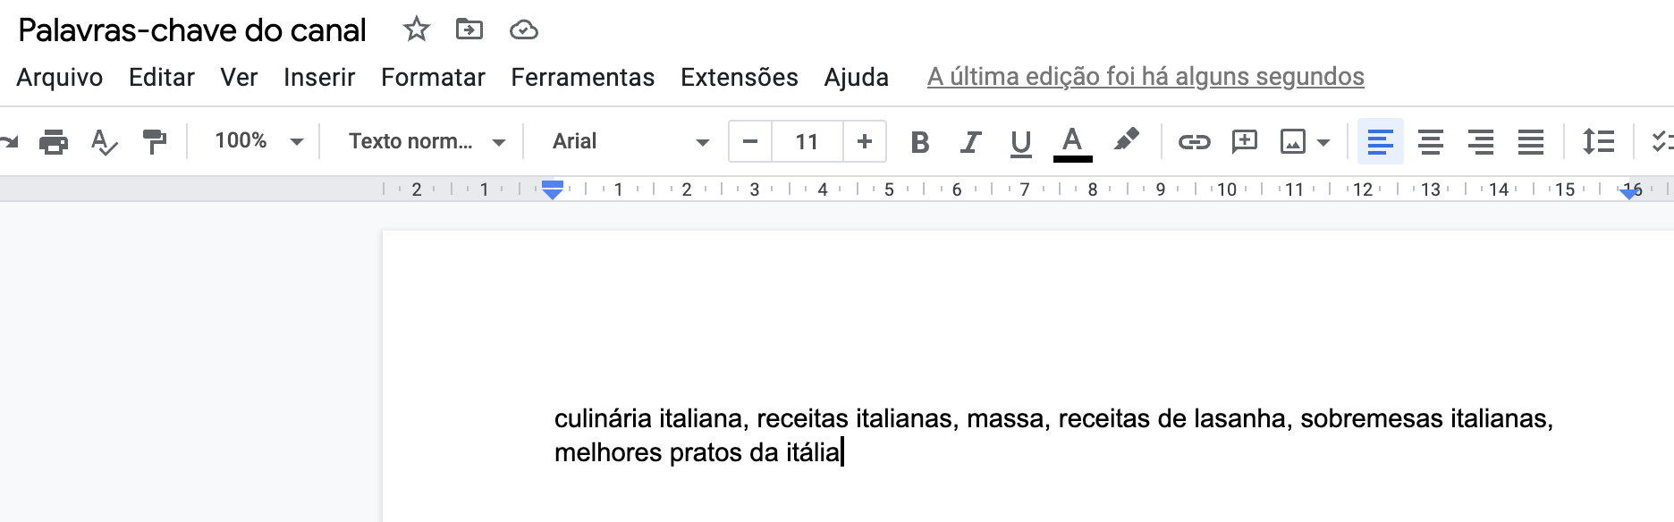Open the Inserir menu
1674x522 pixels.
pyautogui.click(x=319, y=77)
